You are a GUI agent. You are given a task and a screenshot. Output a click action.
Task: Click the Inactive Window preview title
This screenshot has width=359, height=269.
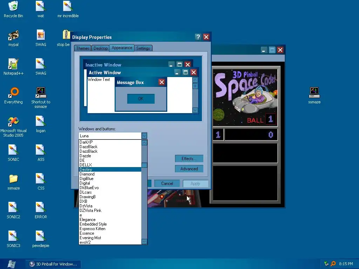pos(103,65)
